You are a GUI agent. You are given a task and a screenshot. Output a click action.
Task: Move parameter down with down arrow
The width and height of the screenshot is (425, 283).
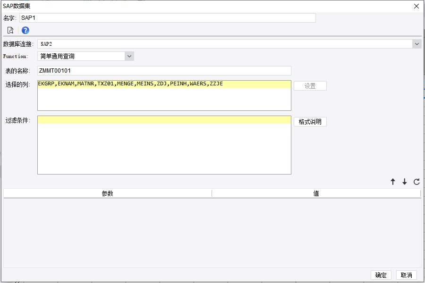404,182
